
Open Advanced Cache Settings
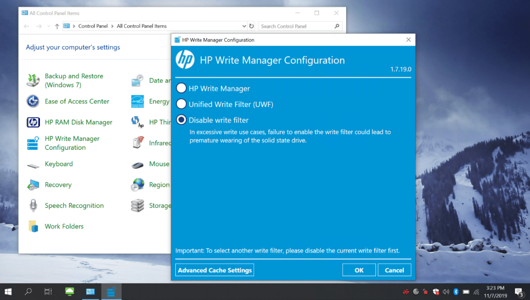tap(215, 270)
